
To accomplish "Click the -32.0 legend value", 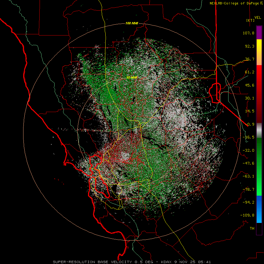I will click(x=248, y=150).
